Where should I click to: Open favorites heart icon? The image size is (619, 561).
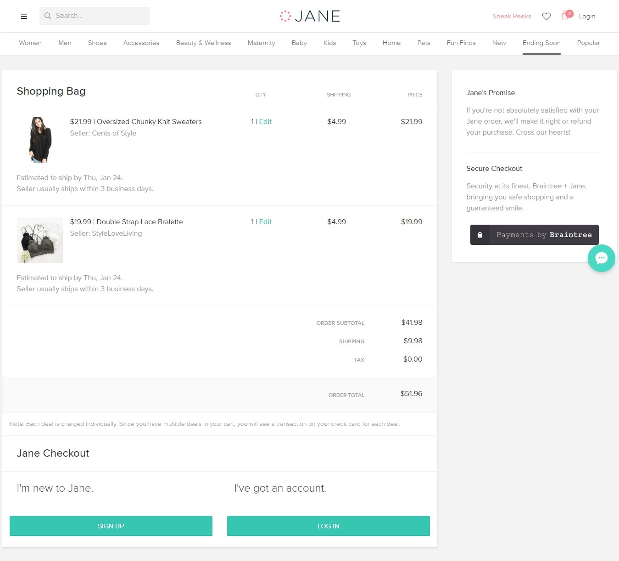[x=546, y=16]
